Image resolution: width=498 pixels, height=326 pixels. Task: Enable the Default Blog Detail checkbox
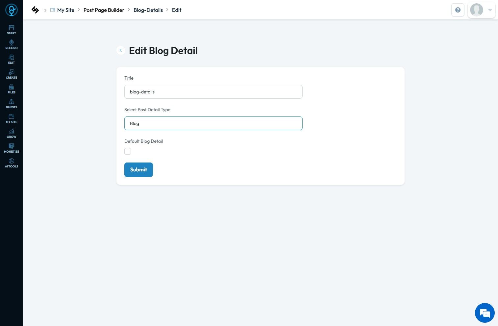click(x=128, y=151)
